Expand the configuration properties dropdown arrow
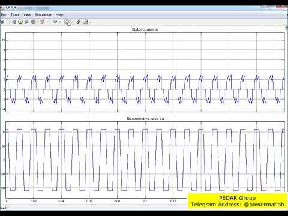 [x=7, y=22]
